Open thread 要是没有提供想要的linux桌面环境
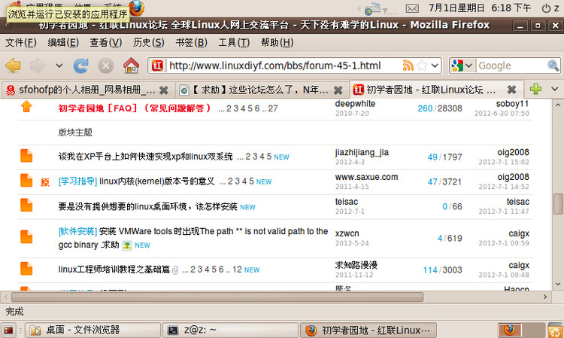The height and width of the screenshot is (338, 564). pos(147,206)
